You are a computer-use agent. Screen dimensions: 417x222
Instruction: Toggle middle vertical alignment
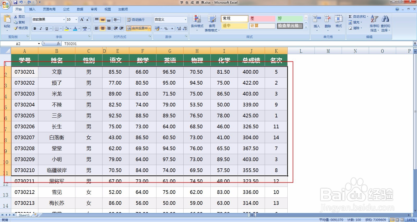click(103, 20)
